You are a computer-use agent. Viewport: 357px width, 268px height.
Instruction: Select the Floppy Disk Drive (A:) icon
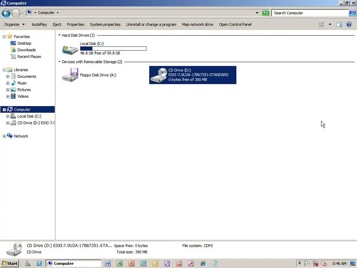[70, 75]
